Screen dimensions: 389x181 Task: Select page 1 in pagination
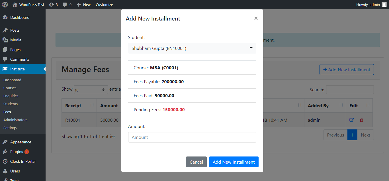pos(352,135)
